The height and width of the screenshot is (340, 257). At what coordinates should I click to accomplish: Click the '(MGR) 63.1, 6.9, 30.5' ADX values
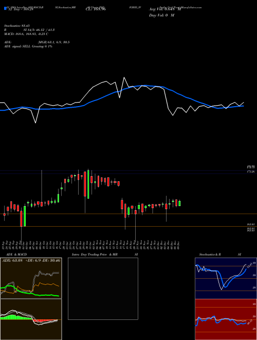click(53, 42)
